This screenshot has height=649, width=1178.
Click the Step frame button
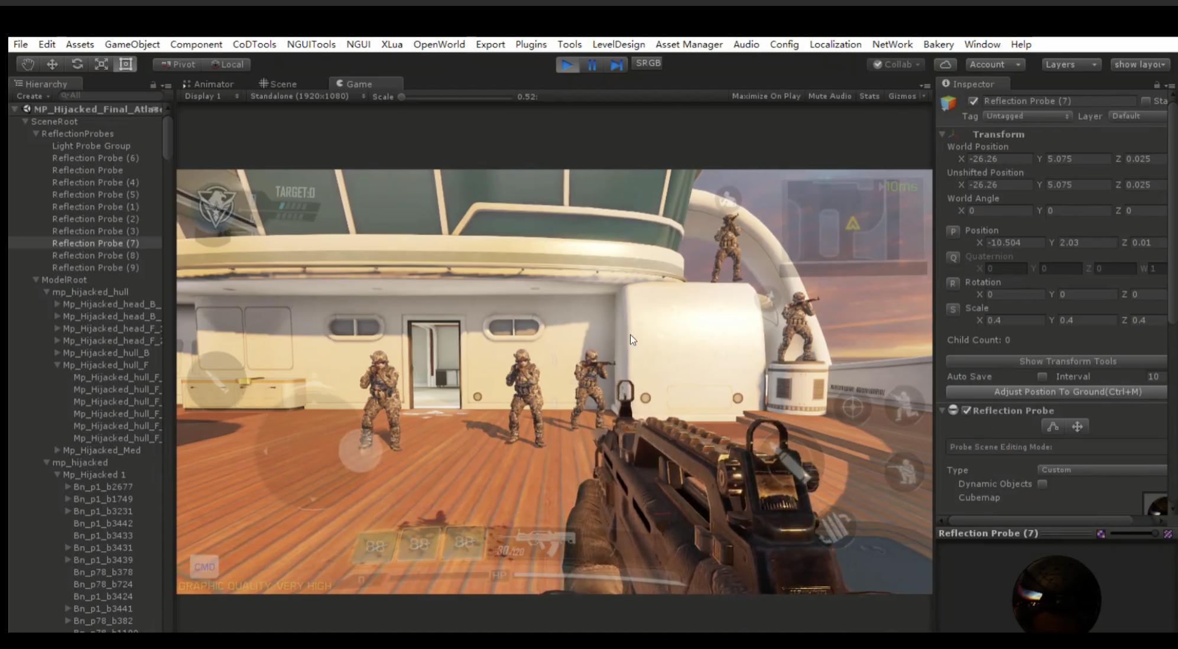616,65
